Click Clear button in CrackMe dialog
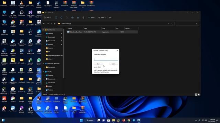This screenshot has width=220, height=123. click(x=98, y=64)
